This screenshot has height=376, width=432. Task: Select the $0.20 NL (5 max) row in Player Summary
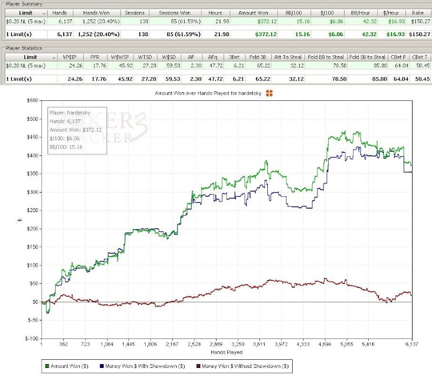pyautogui.click(x=218, y=22)
